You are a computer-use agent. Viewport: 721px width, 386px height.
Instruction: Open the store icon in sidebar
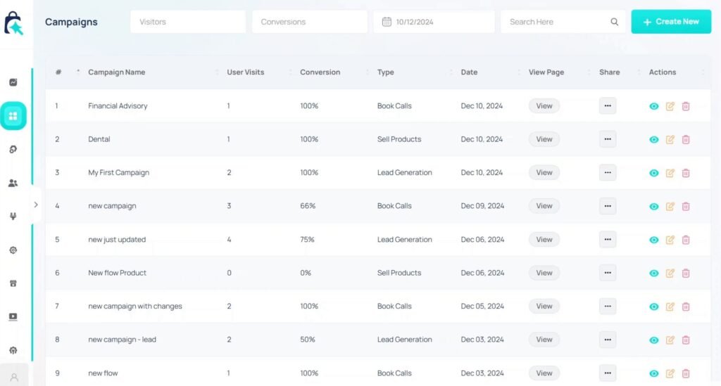13,283
